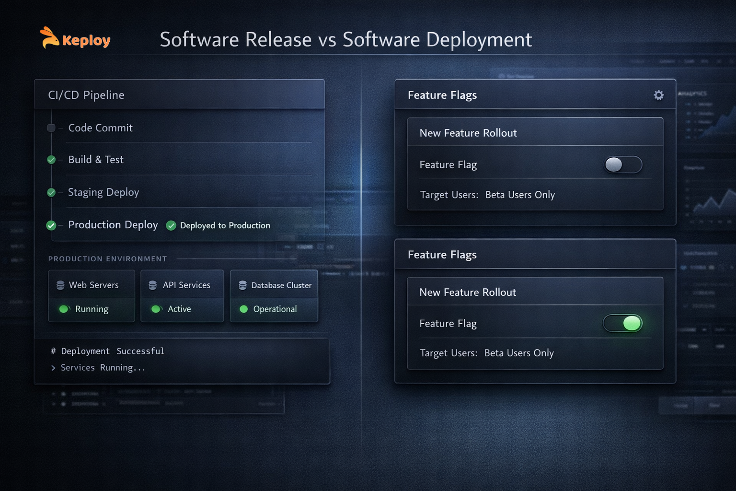This screenshot has width=736, height=491.
Task: Expand the CI/CD Pipeline panel header
Action: tap(86, 94)
